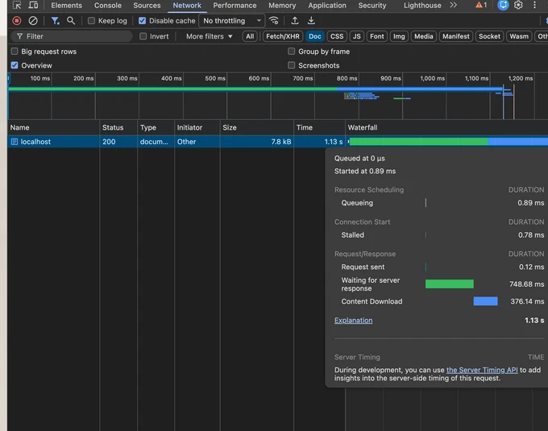Screen dimensions: 548x431
Task: Open the Security tab
Action: point(372,6)
